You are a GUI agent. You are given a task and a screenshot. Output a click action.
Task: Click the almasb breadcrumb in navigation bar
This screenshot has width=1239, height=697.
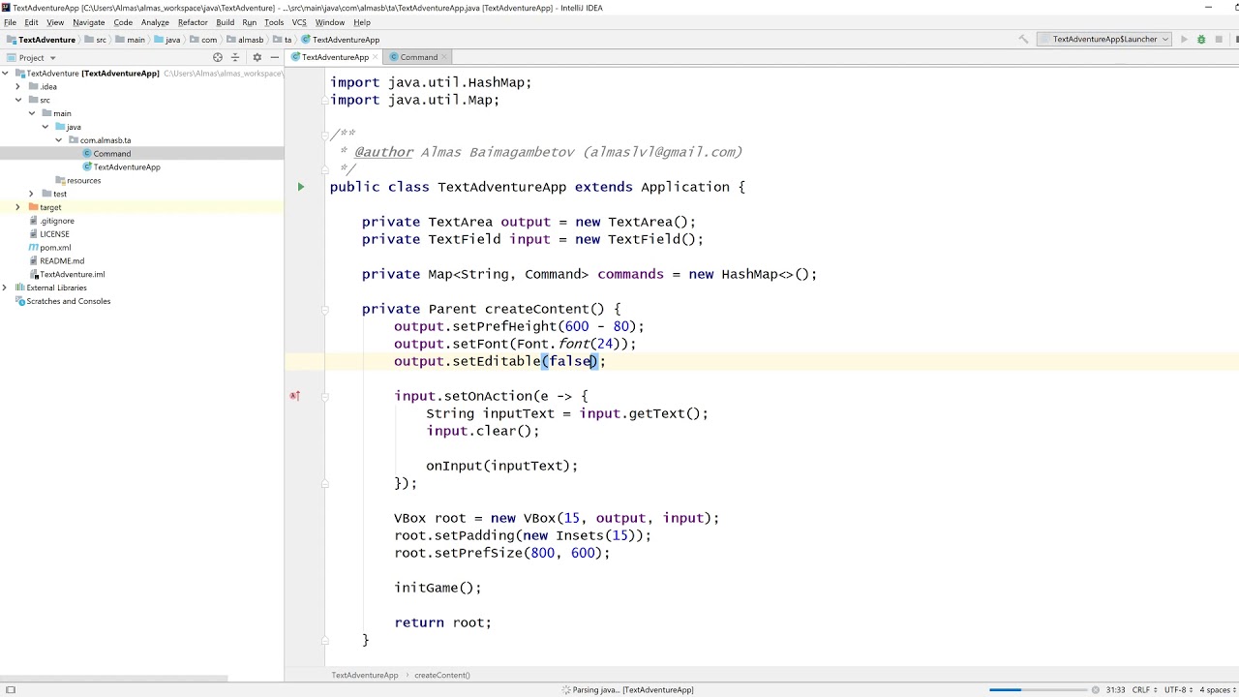251,40
